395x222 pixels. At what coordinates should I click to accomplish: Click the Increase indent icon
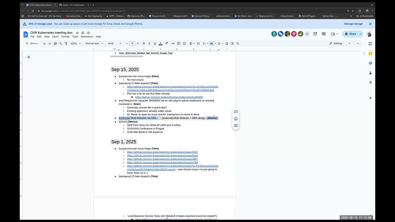point(232,43)
